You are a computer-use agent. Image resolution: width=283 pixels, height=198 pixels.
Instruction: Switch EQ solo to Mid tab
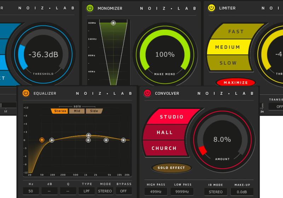(x=77, y=111)
